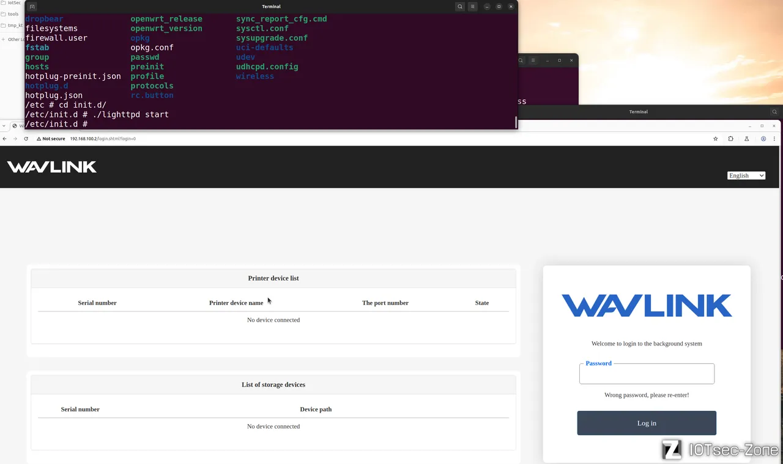Open the browser tab search chevron
The image size is (783, 464).
pos(5,126)
